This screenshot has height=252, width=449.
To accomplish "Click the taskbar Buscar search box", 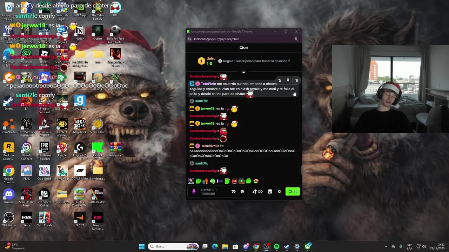I will (x=173, y=246).
